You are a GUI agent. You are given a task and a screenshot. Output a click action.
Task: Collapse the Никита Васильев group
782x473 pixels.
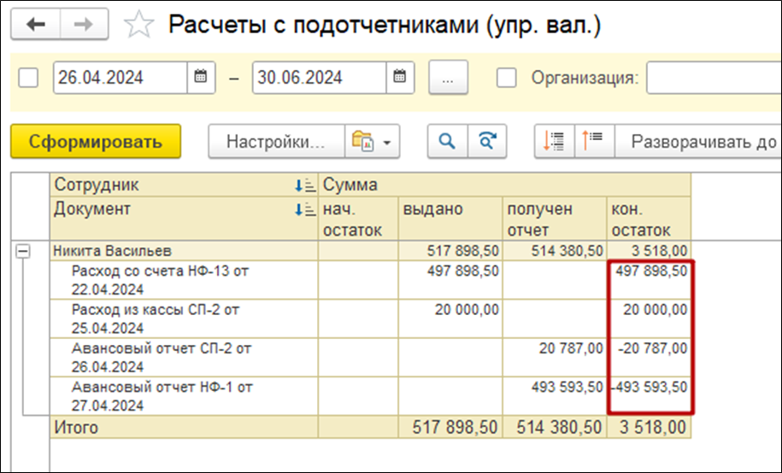tap(25, 251)
